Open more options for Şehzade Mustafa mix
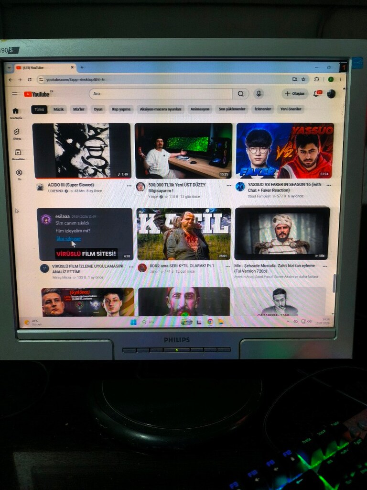 pos(325,266)
